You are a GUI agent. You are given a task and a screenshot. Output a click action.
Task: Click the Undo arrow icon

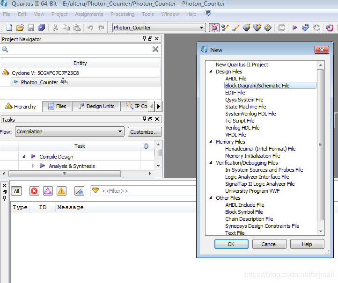tap(90, 28)
